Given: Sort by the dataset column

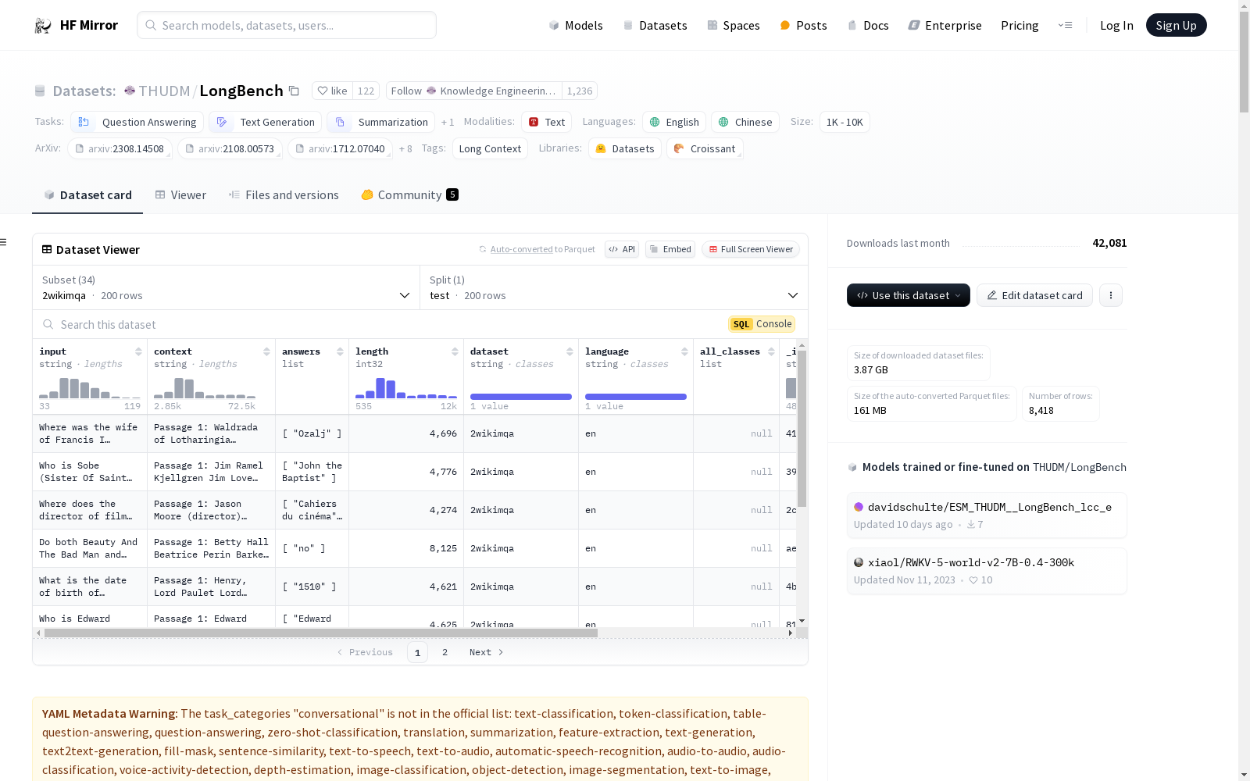Looking at the screenshot, I should 570,351.
